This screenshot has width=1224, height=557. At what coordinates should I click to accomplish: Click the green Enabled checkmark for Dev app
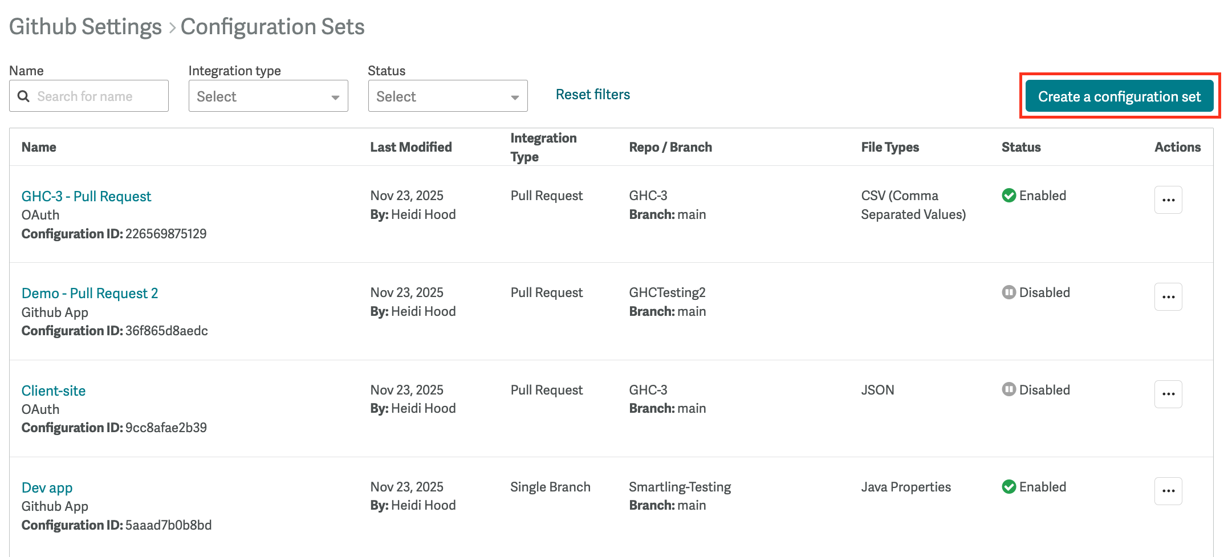[1009, 487]
